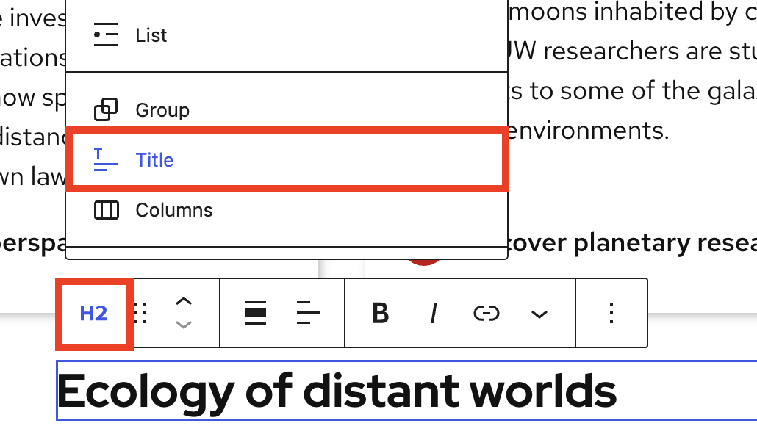757x448 pixels.
Task: Insert a link with link icon
Action: point(486,314)
